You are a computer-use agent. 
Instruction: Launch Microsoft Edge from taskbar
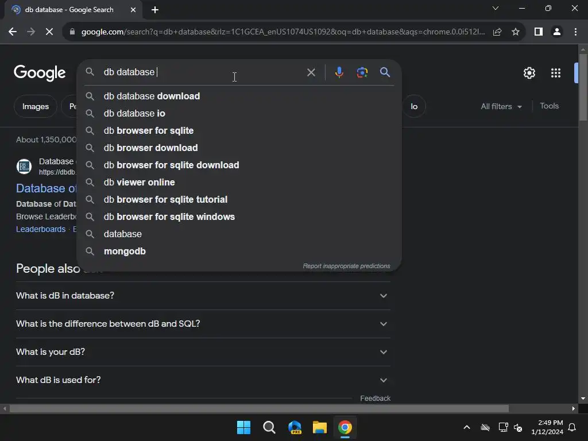click(x=295, y=427)
